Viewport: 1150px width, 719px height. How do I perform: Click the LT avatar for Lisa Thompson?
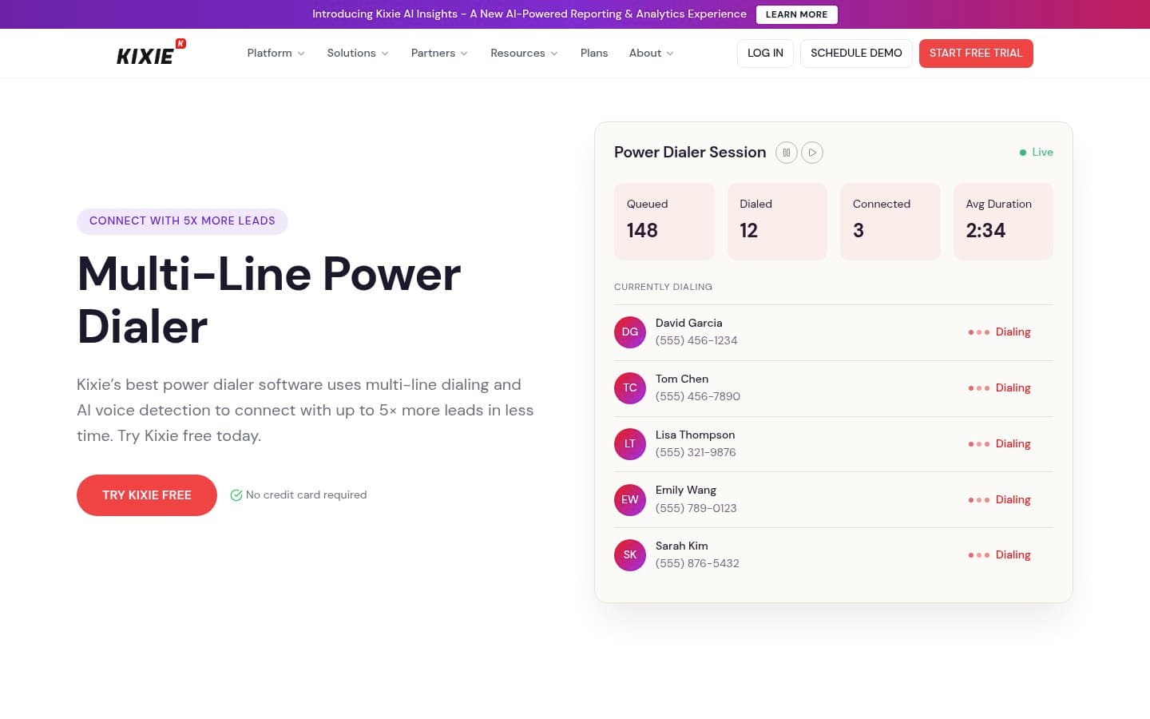(x=630, y=444)
